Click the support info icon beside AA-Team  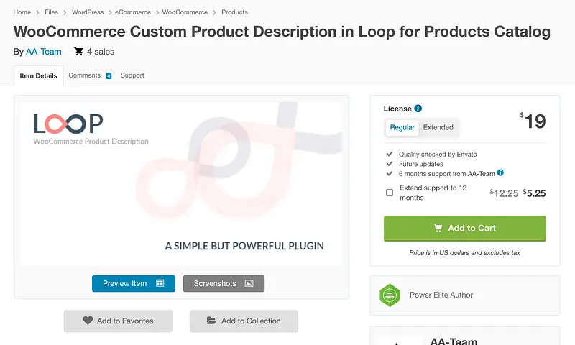click(500, 172)
